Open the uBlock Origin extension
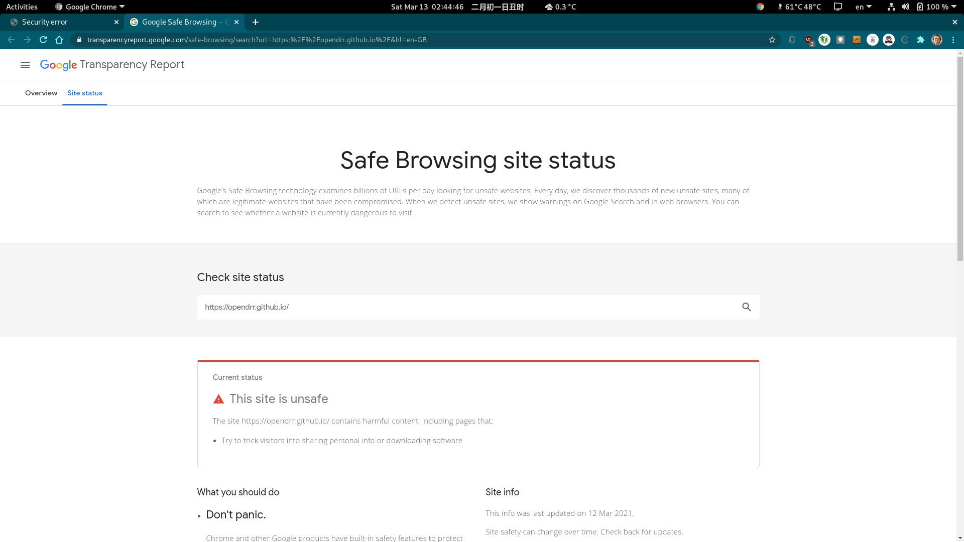The height and width of the screenshot is (542, 964). tap(808, 40)
